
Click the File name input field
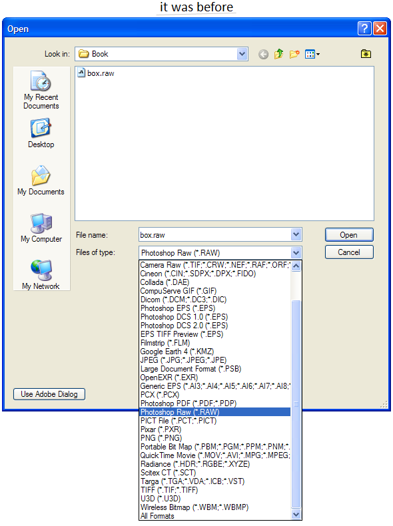click(214, 234)
